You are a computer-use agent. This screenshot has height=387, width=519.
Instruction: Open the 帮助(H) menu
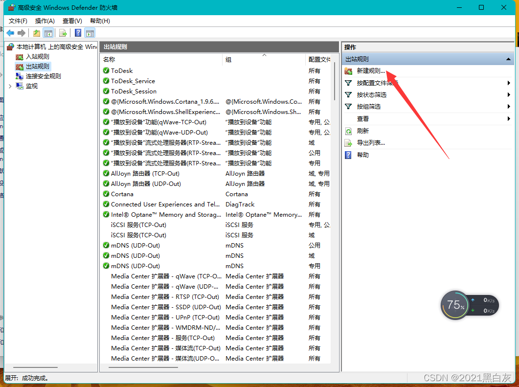coord(100,21)
